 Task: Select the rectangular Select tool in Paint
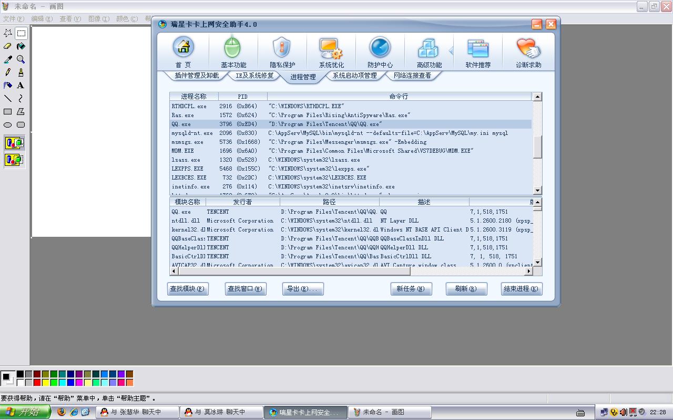tap(21, 33)
